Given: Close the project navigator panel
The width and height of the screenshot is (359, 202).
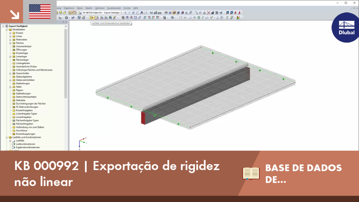Looking at the screenshot, I should pyautogui.click(x=66, y=22).
